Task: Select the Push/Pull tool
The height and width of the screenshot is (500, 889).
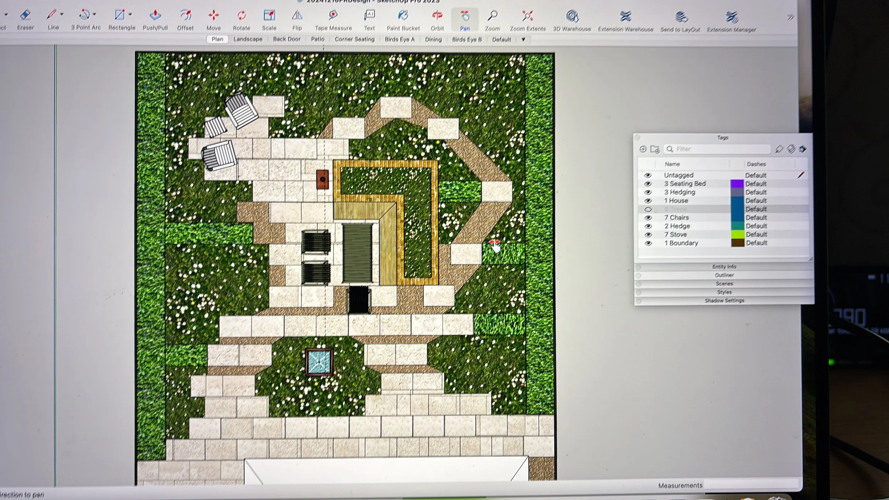Action: 155,15
